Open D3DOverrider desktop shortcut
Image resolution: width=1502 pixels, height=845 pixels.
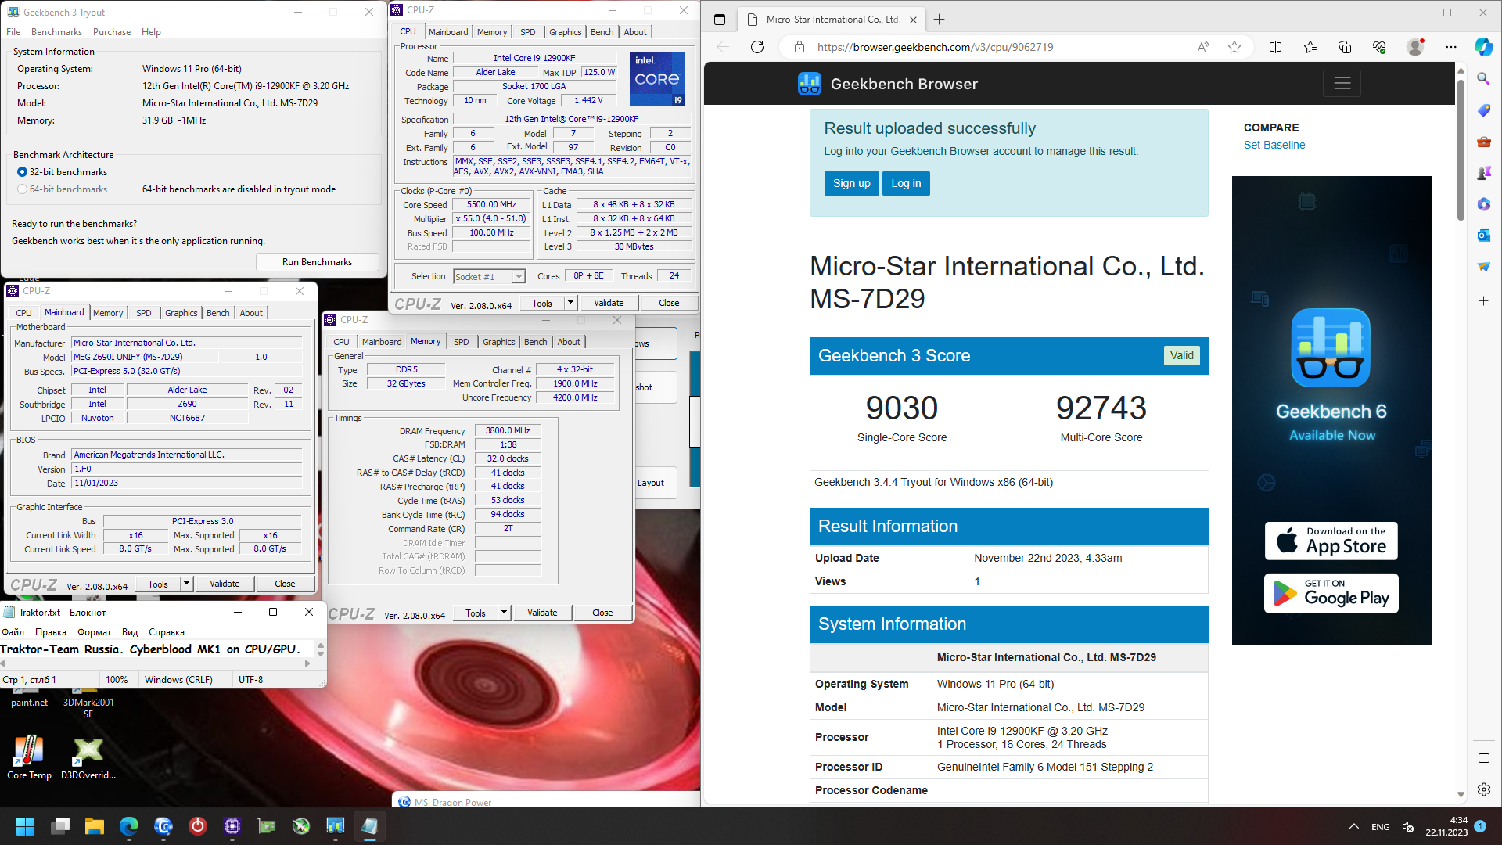click(88, 757)
